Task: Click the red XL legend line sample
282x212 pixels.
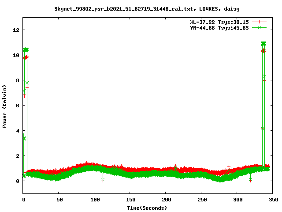Action: coord(260,21)
